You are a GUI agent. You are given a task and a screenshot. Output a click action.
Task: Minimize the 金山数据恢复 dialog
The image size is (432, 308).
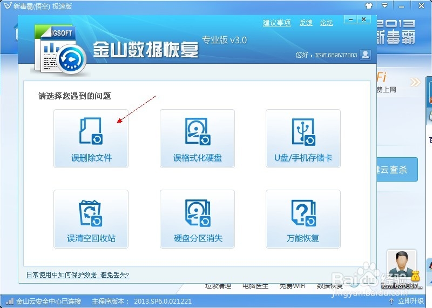350,19
